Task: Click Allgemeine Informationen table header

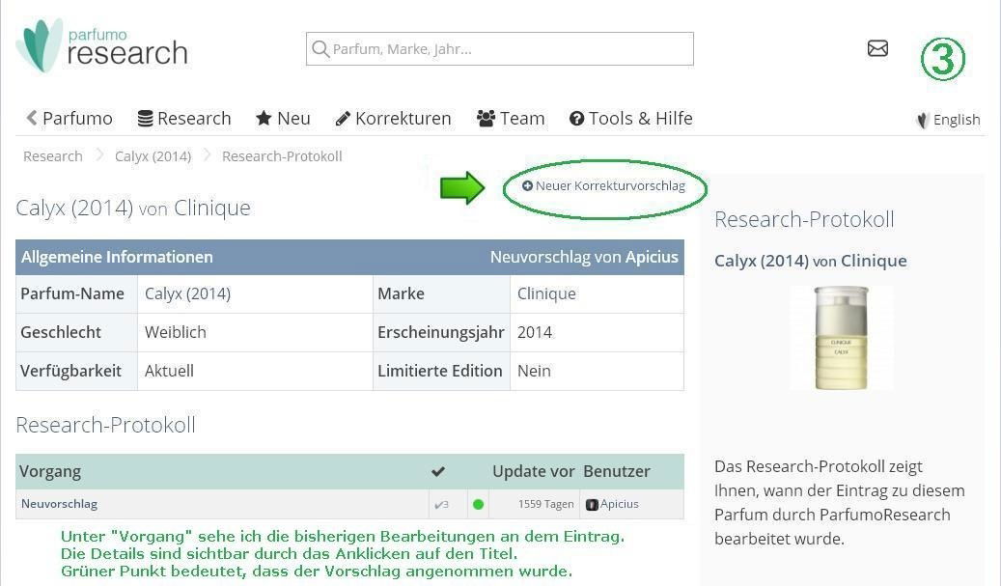Action: click(117, 257)
